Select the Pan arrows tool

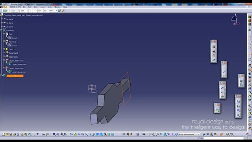coord(79,134)
